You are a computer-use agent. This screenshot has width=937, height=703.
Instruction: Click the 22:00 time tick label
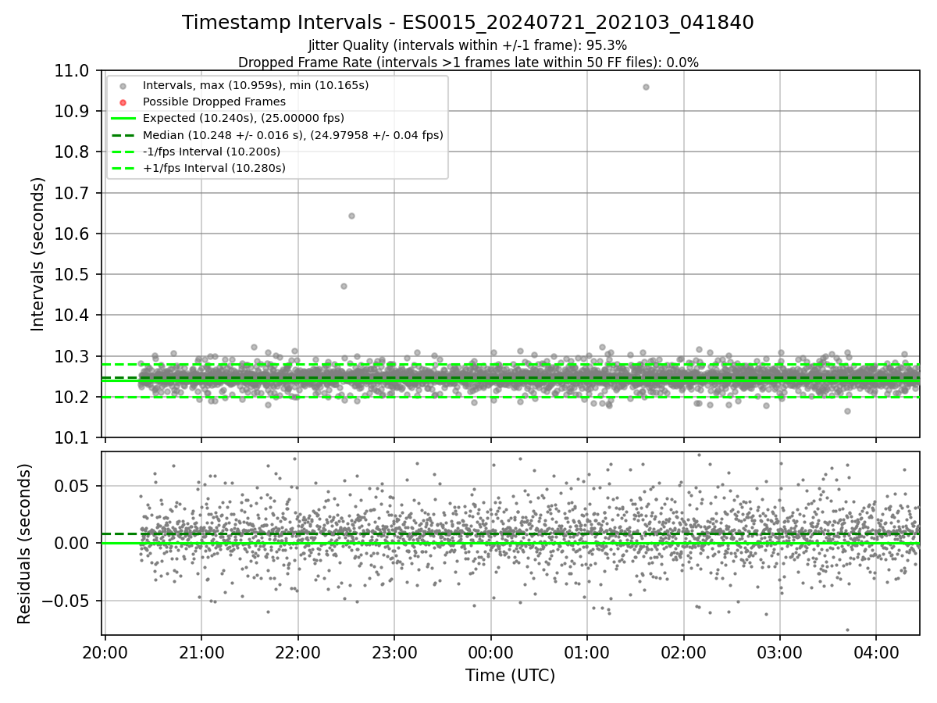click(297, 653)
